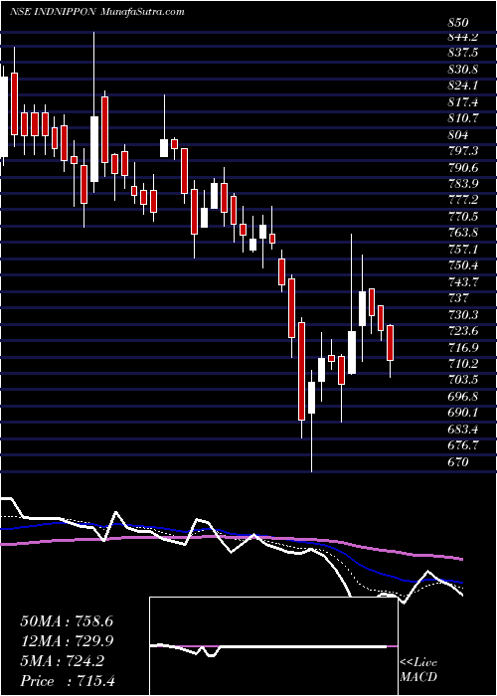Click the 670 price axis label
This screenshot has width=497, height=696.
[458, 462]
